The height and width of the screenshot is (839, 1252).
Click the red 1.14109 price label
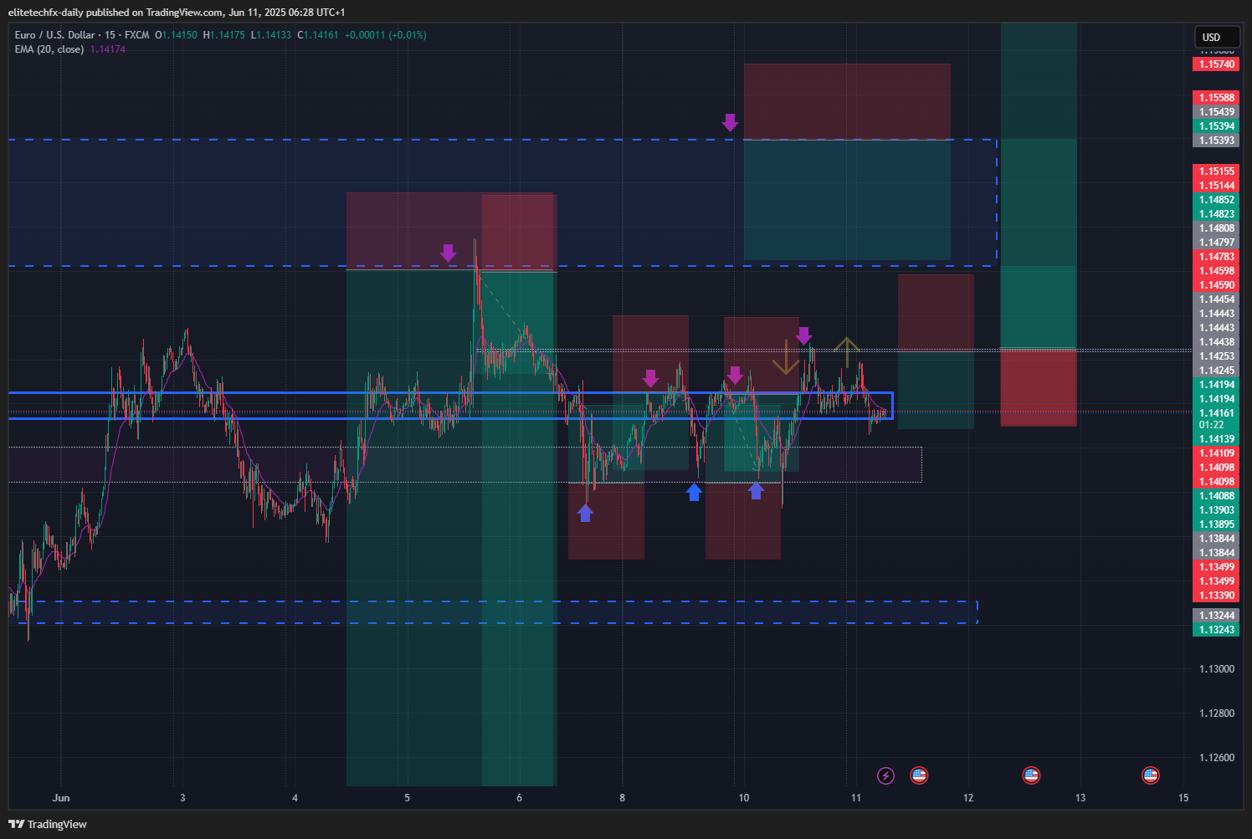1216,453
